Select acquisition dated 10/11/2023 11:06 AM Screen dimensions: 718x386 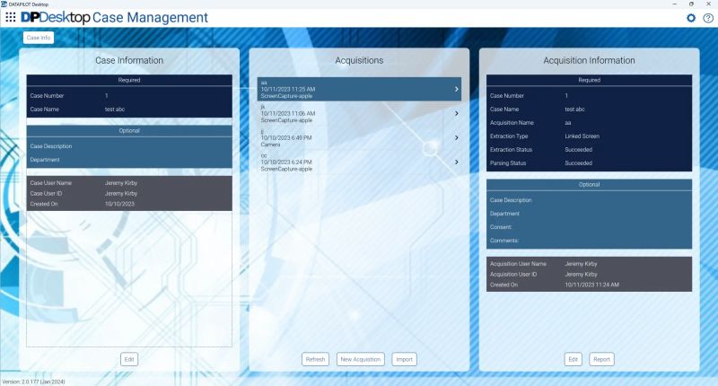[359, 114]
